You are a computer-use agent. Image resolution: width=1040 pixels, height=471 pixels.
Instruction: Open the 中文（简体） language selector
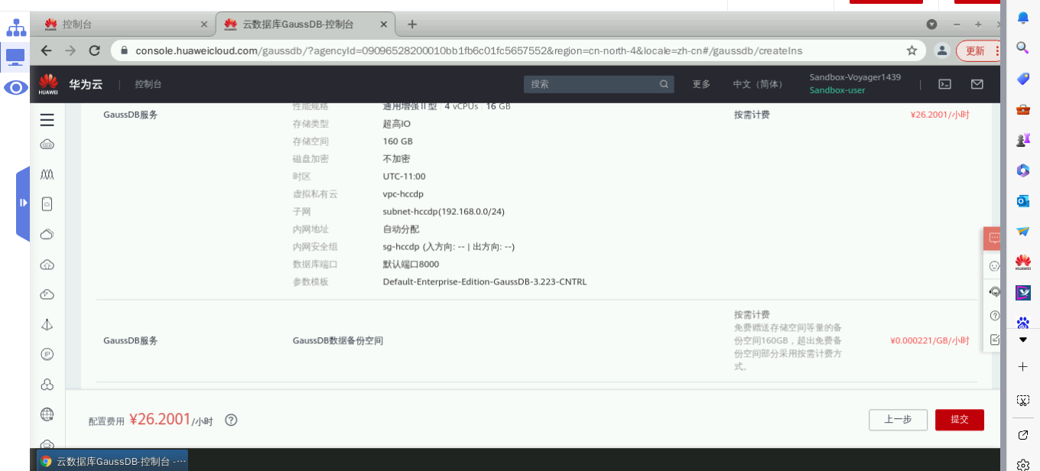pos(758,84)
